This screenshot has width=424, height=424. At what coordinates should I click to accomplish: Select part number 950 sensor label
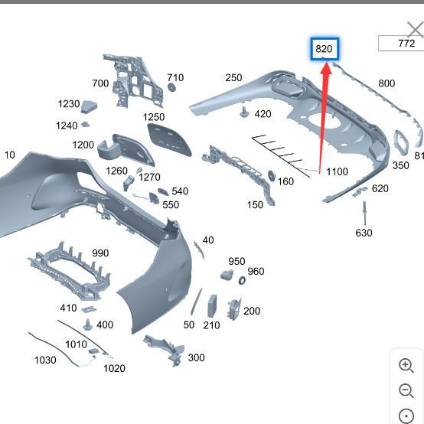(x=236, y=262)
